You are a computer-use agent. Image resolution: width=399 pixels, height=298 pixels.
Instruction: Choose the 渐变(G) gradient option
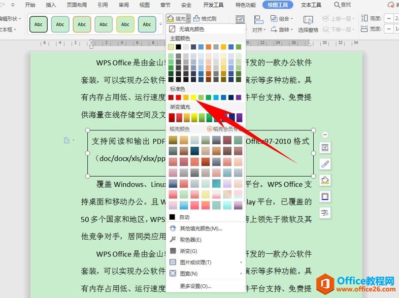click(206, 251)
